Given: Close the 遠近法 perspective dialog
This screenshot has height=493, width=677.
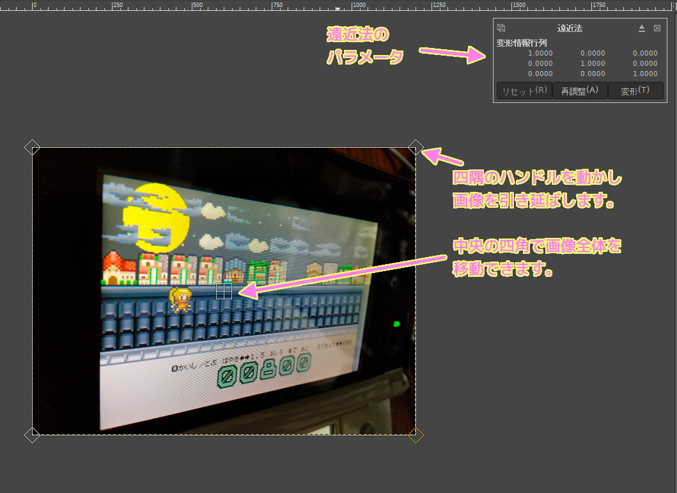Looking at the screenshot, I should point(657,28).
